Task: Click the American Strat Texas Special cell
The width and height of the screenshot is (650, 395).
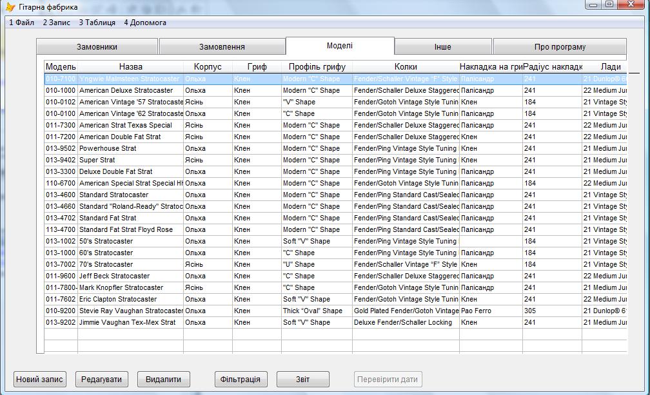Action: click(130, 125)
